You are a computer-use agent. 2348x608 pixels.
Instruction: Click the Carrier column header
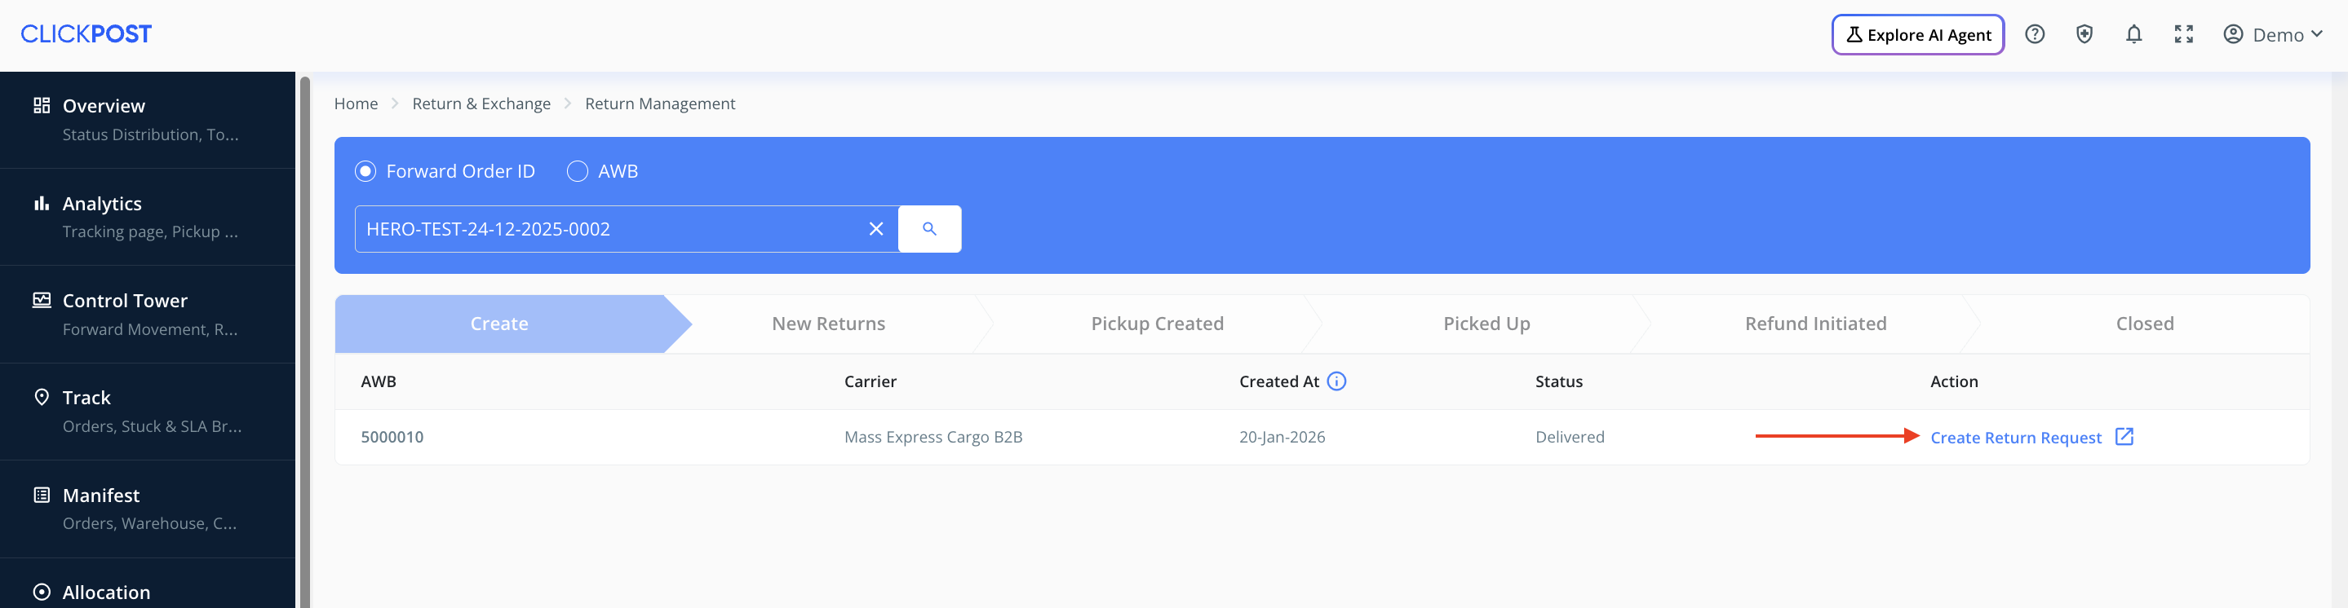tap(871, 381)
